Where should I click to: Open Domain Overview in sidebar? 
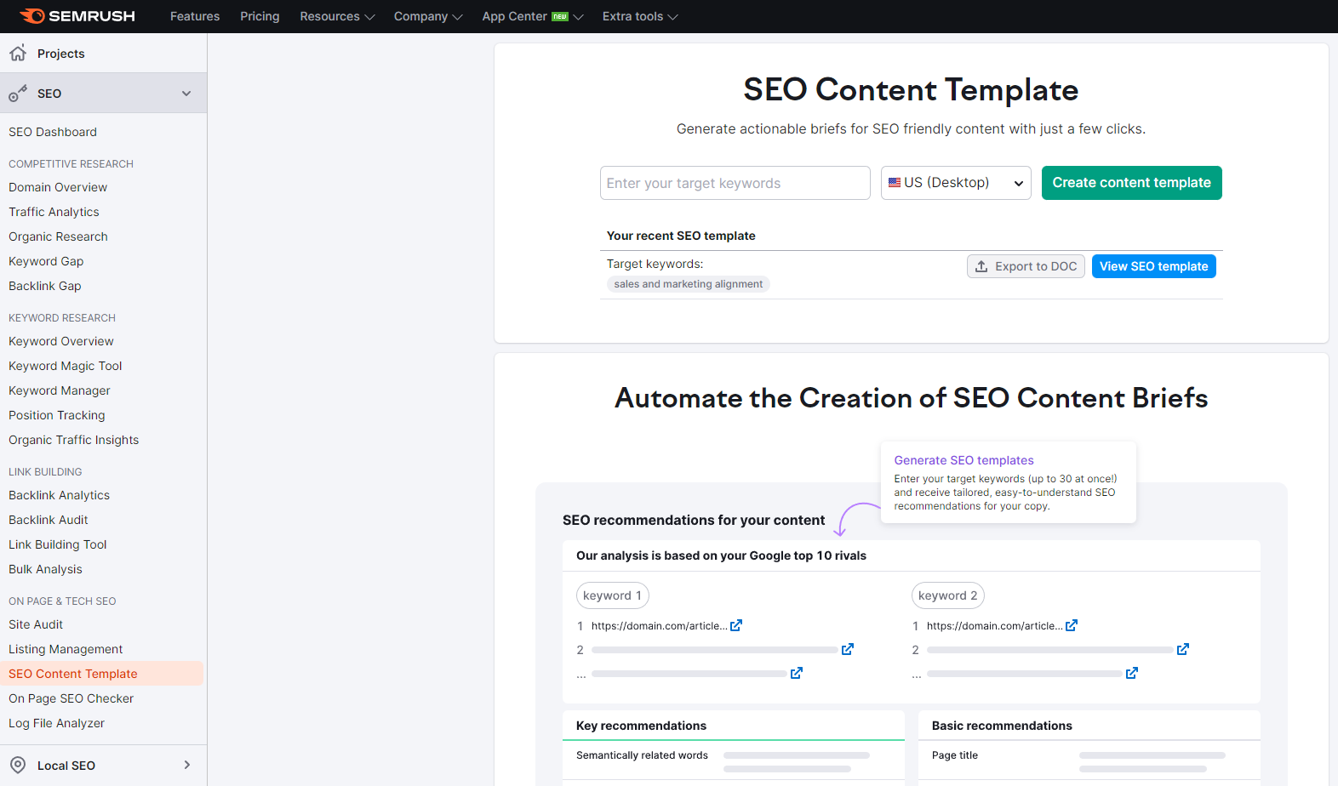58,187
